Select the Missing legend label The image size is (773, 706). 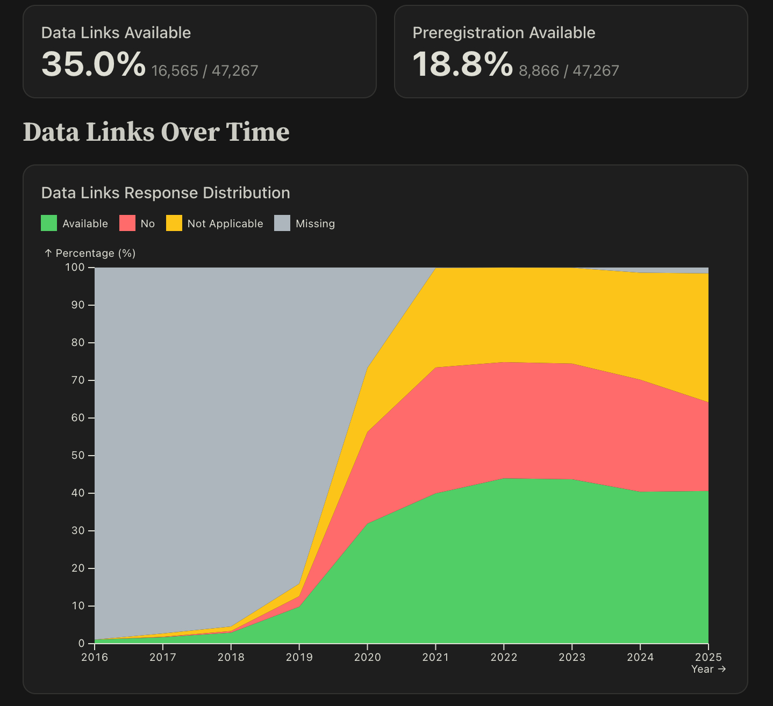315,224
